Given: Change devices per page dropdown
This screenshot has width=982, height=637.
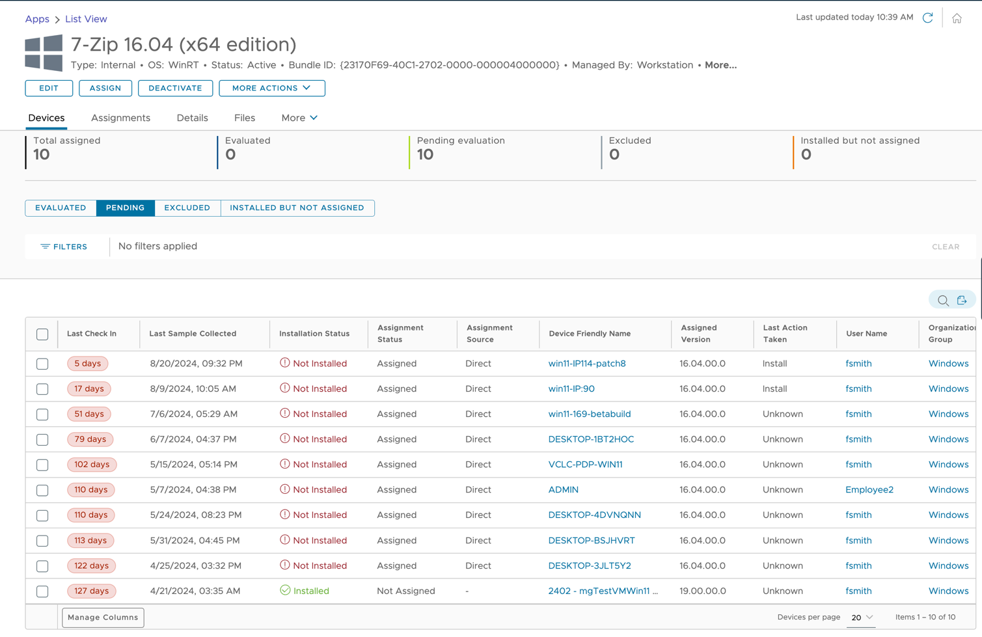Looking at the screenshot, I should 862,617.
